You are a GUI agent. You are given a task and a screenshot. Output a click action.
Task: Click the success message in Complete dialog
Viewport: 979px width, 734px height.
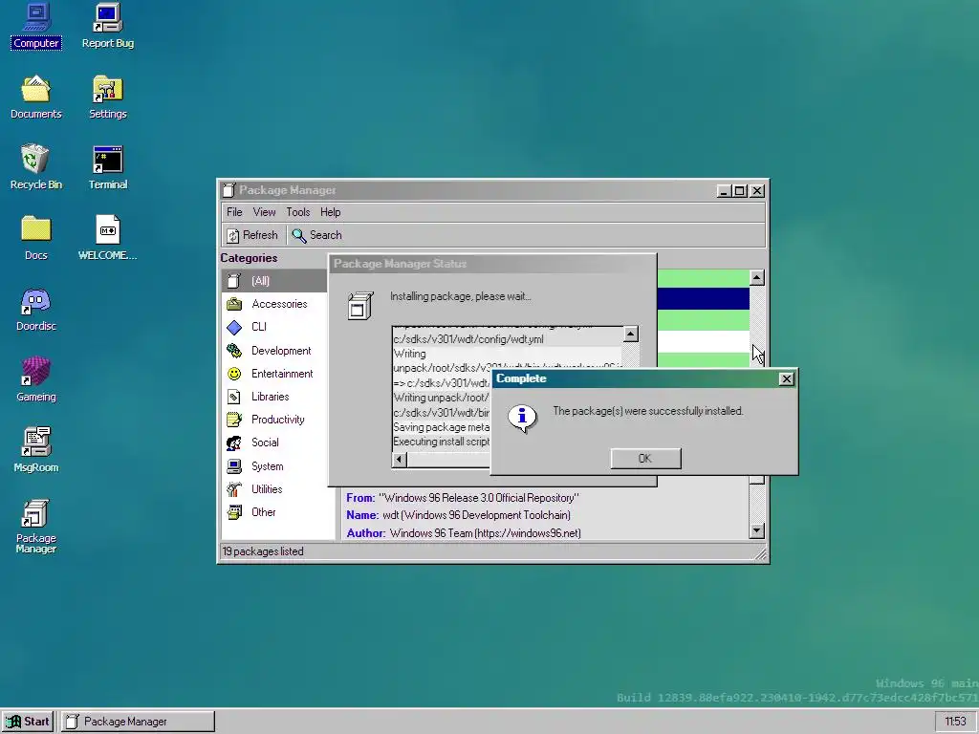(648, 411)
